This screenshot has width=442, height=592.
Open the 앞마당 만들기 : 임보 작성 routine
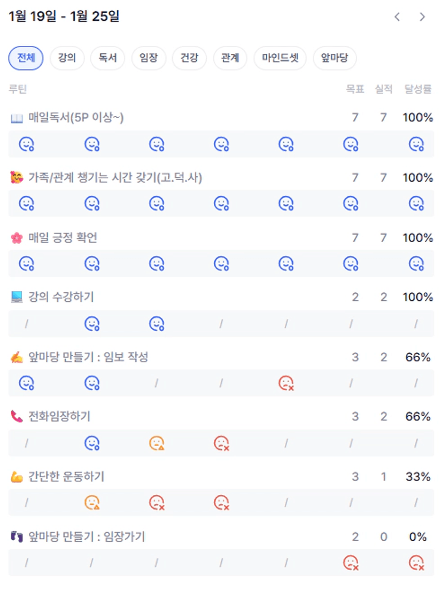pyautogui.click(x=88, y=357)
